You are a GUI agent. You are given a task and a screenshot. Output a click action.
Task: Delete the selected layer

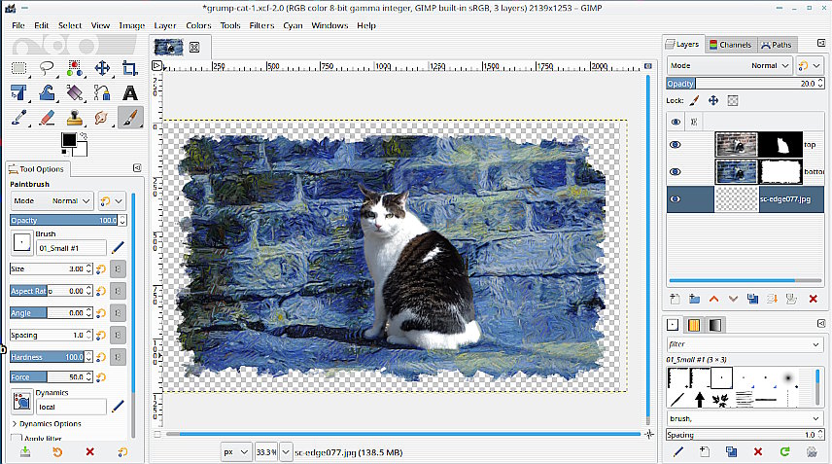point(813,299)
